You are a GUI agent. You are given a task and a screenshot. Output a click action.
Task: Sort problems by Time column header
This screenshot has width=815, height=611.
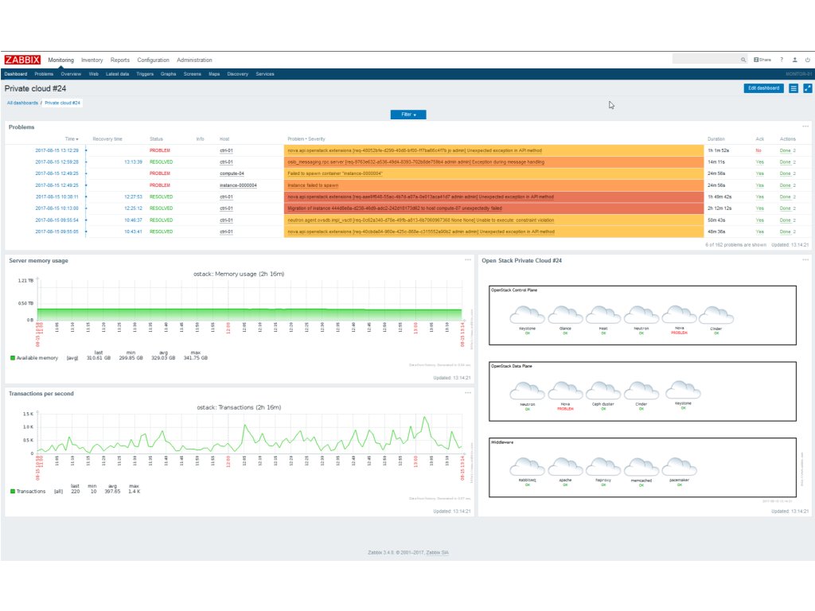72,138
